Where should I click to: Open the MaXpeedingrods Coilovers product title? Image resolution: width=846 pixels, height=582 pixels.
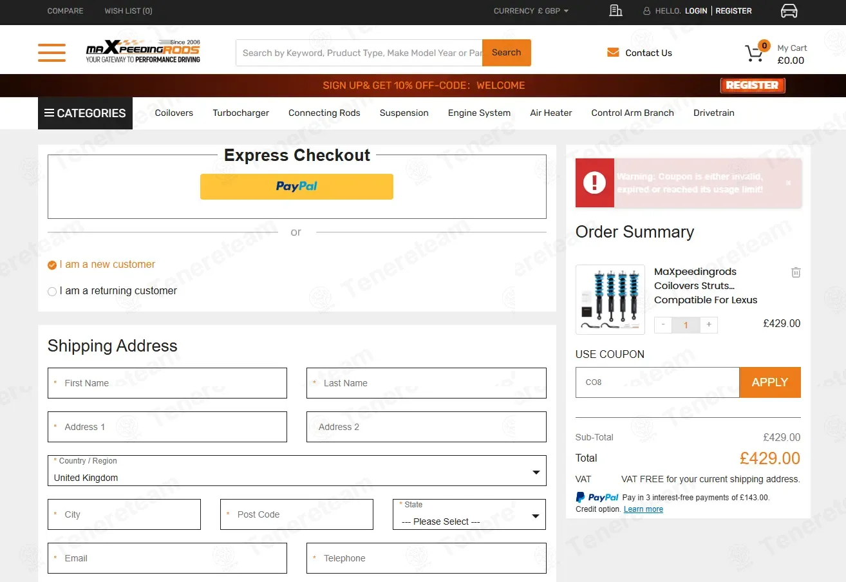[706, 286]
